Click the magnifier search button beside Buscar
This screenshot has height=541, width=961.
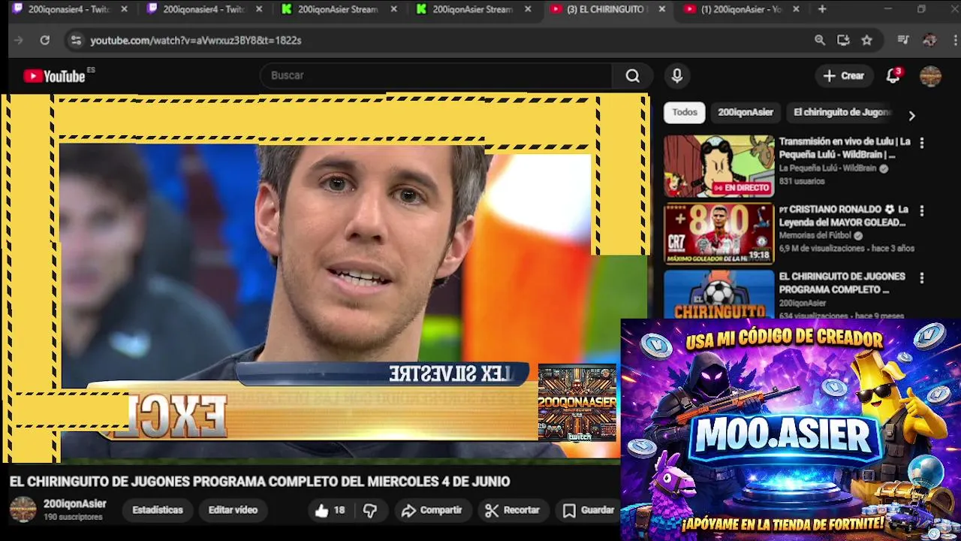pyautogui.click(x=633, y=76)
